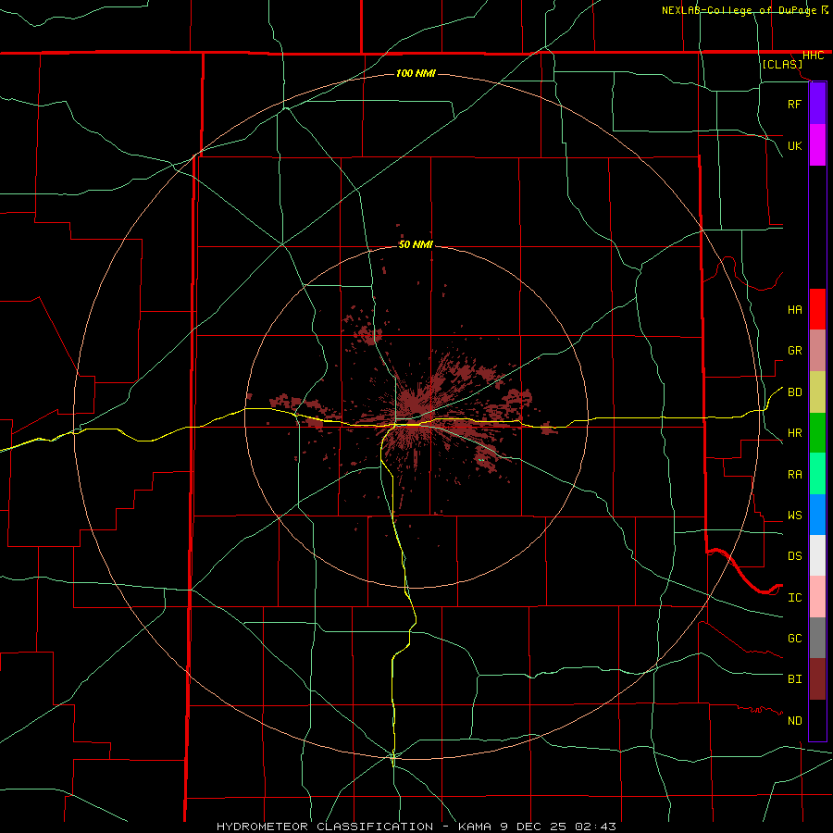Click the pink GR legend swatch

click(817, 351)
